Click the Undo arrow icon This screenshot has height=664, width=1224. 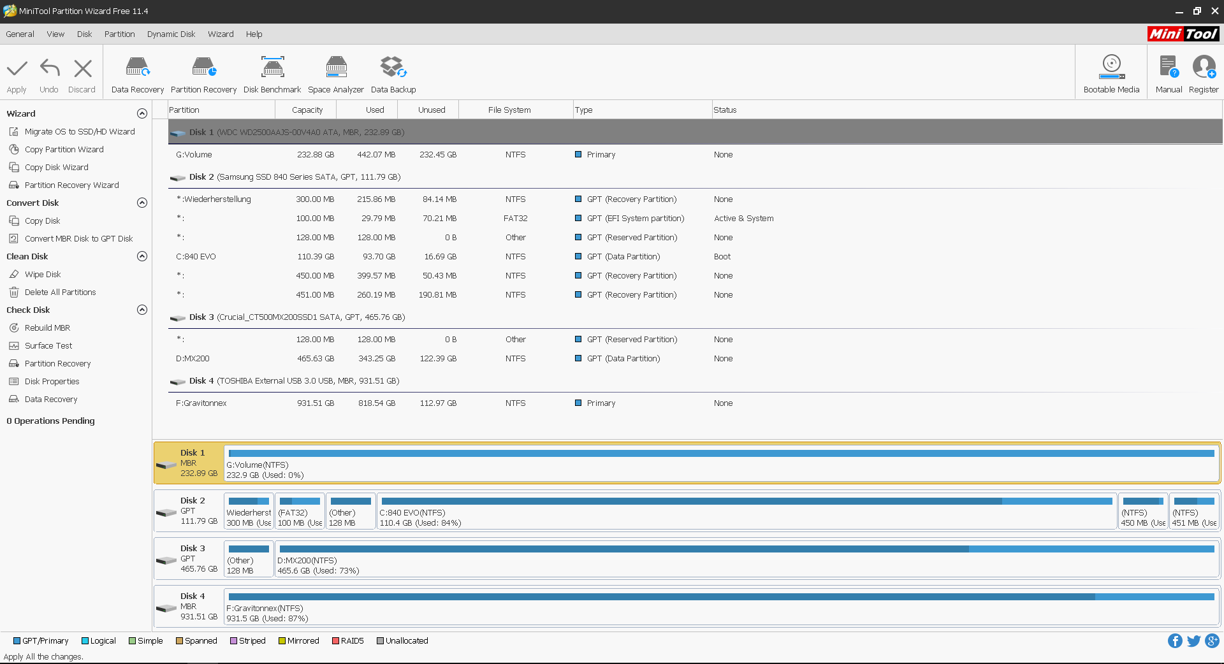49,68
